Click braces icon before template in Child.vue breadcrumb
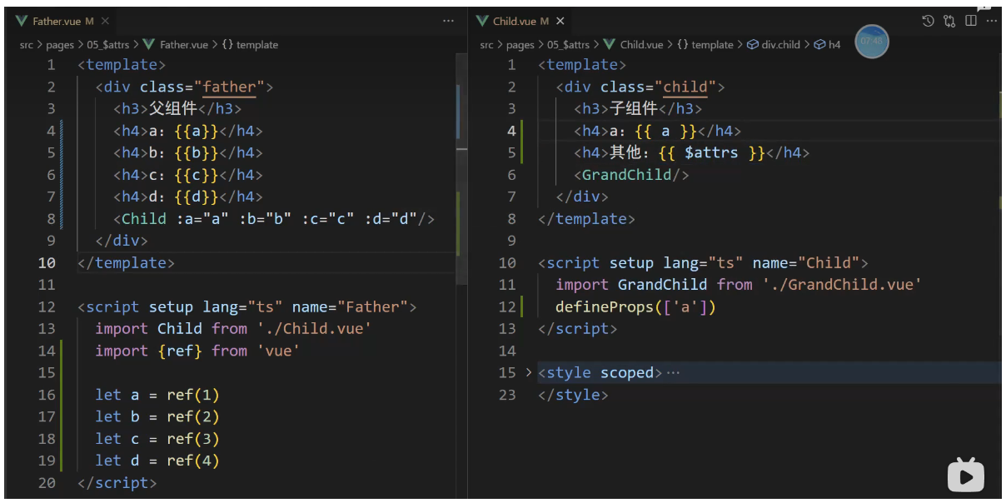The width and height of the screenshot is (1006, 503). pyautogui.click(x=682, y=45)
